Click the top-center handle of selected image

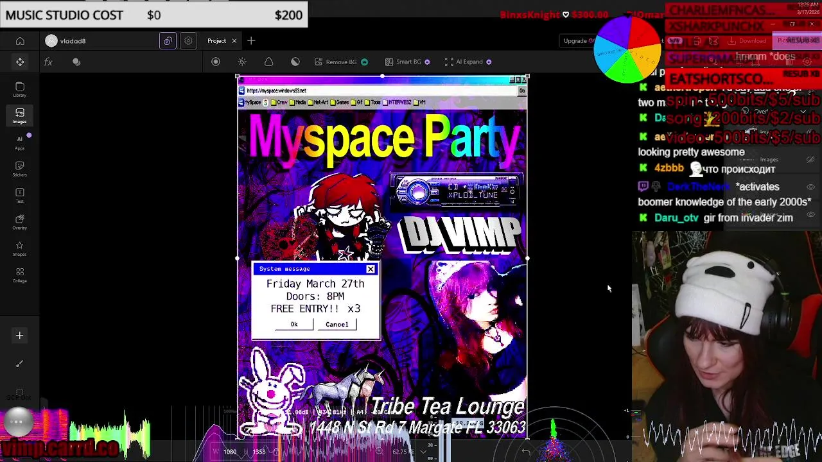(382, 77)
